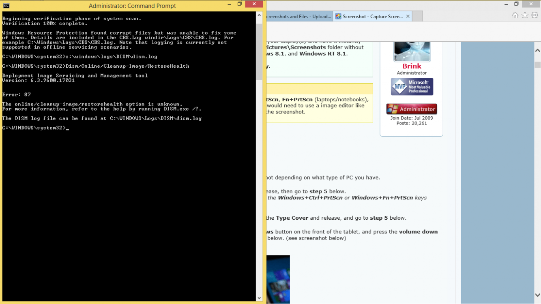
Task: Open a new browser tab
Action: pyautogui.click(x=417, y=17)
